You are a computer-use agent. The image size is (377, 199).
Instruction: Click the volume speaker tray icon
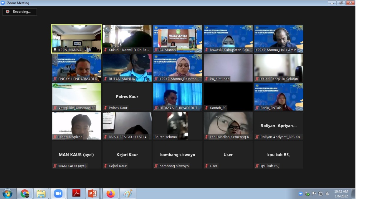[x=327, y=194]
